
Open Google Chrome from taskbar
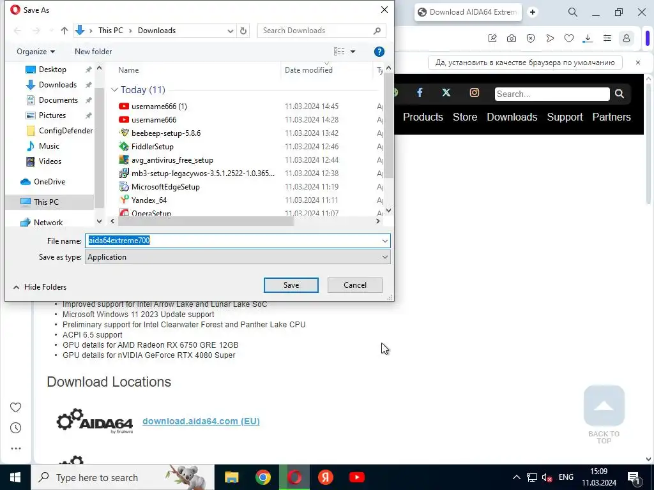[262, 477]
